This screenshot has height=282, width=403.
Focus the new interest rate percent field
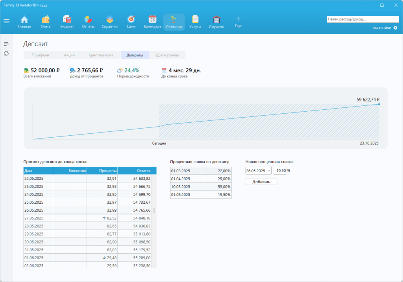point(280,171)
